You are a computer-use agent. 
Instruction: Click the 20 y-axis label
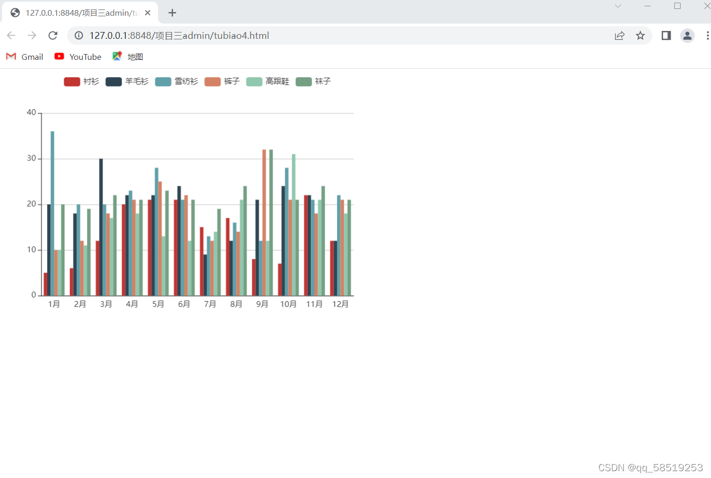[x=31, y=204]
